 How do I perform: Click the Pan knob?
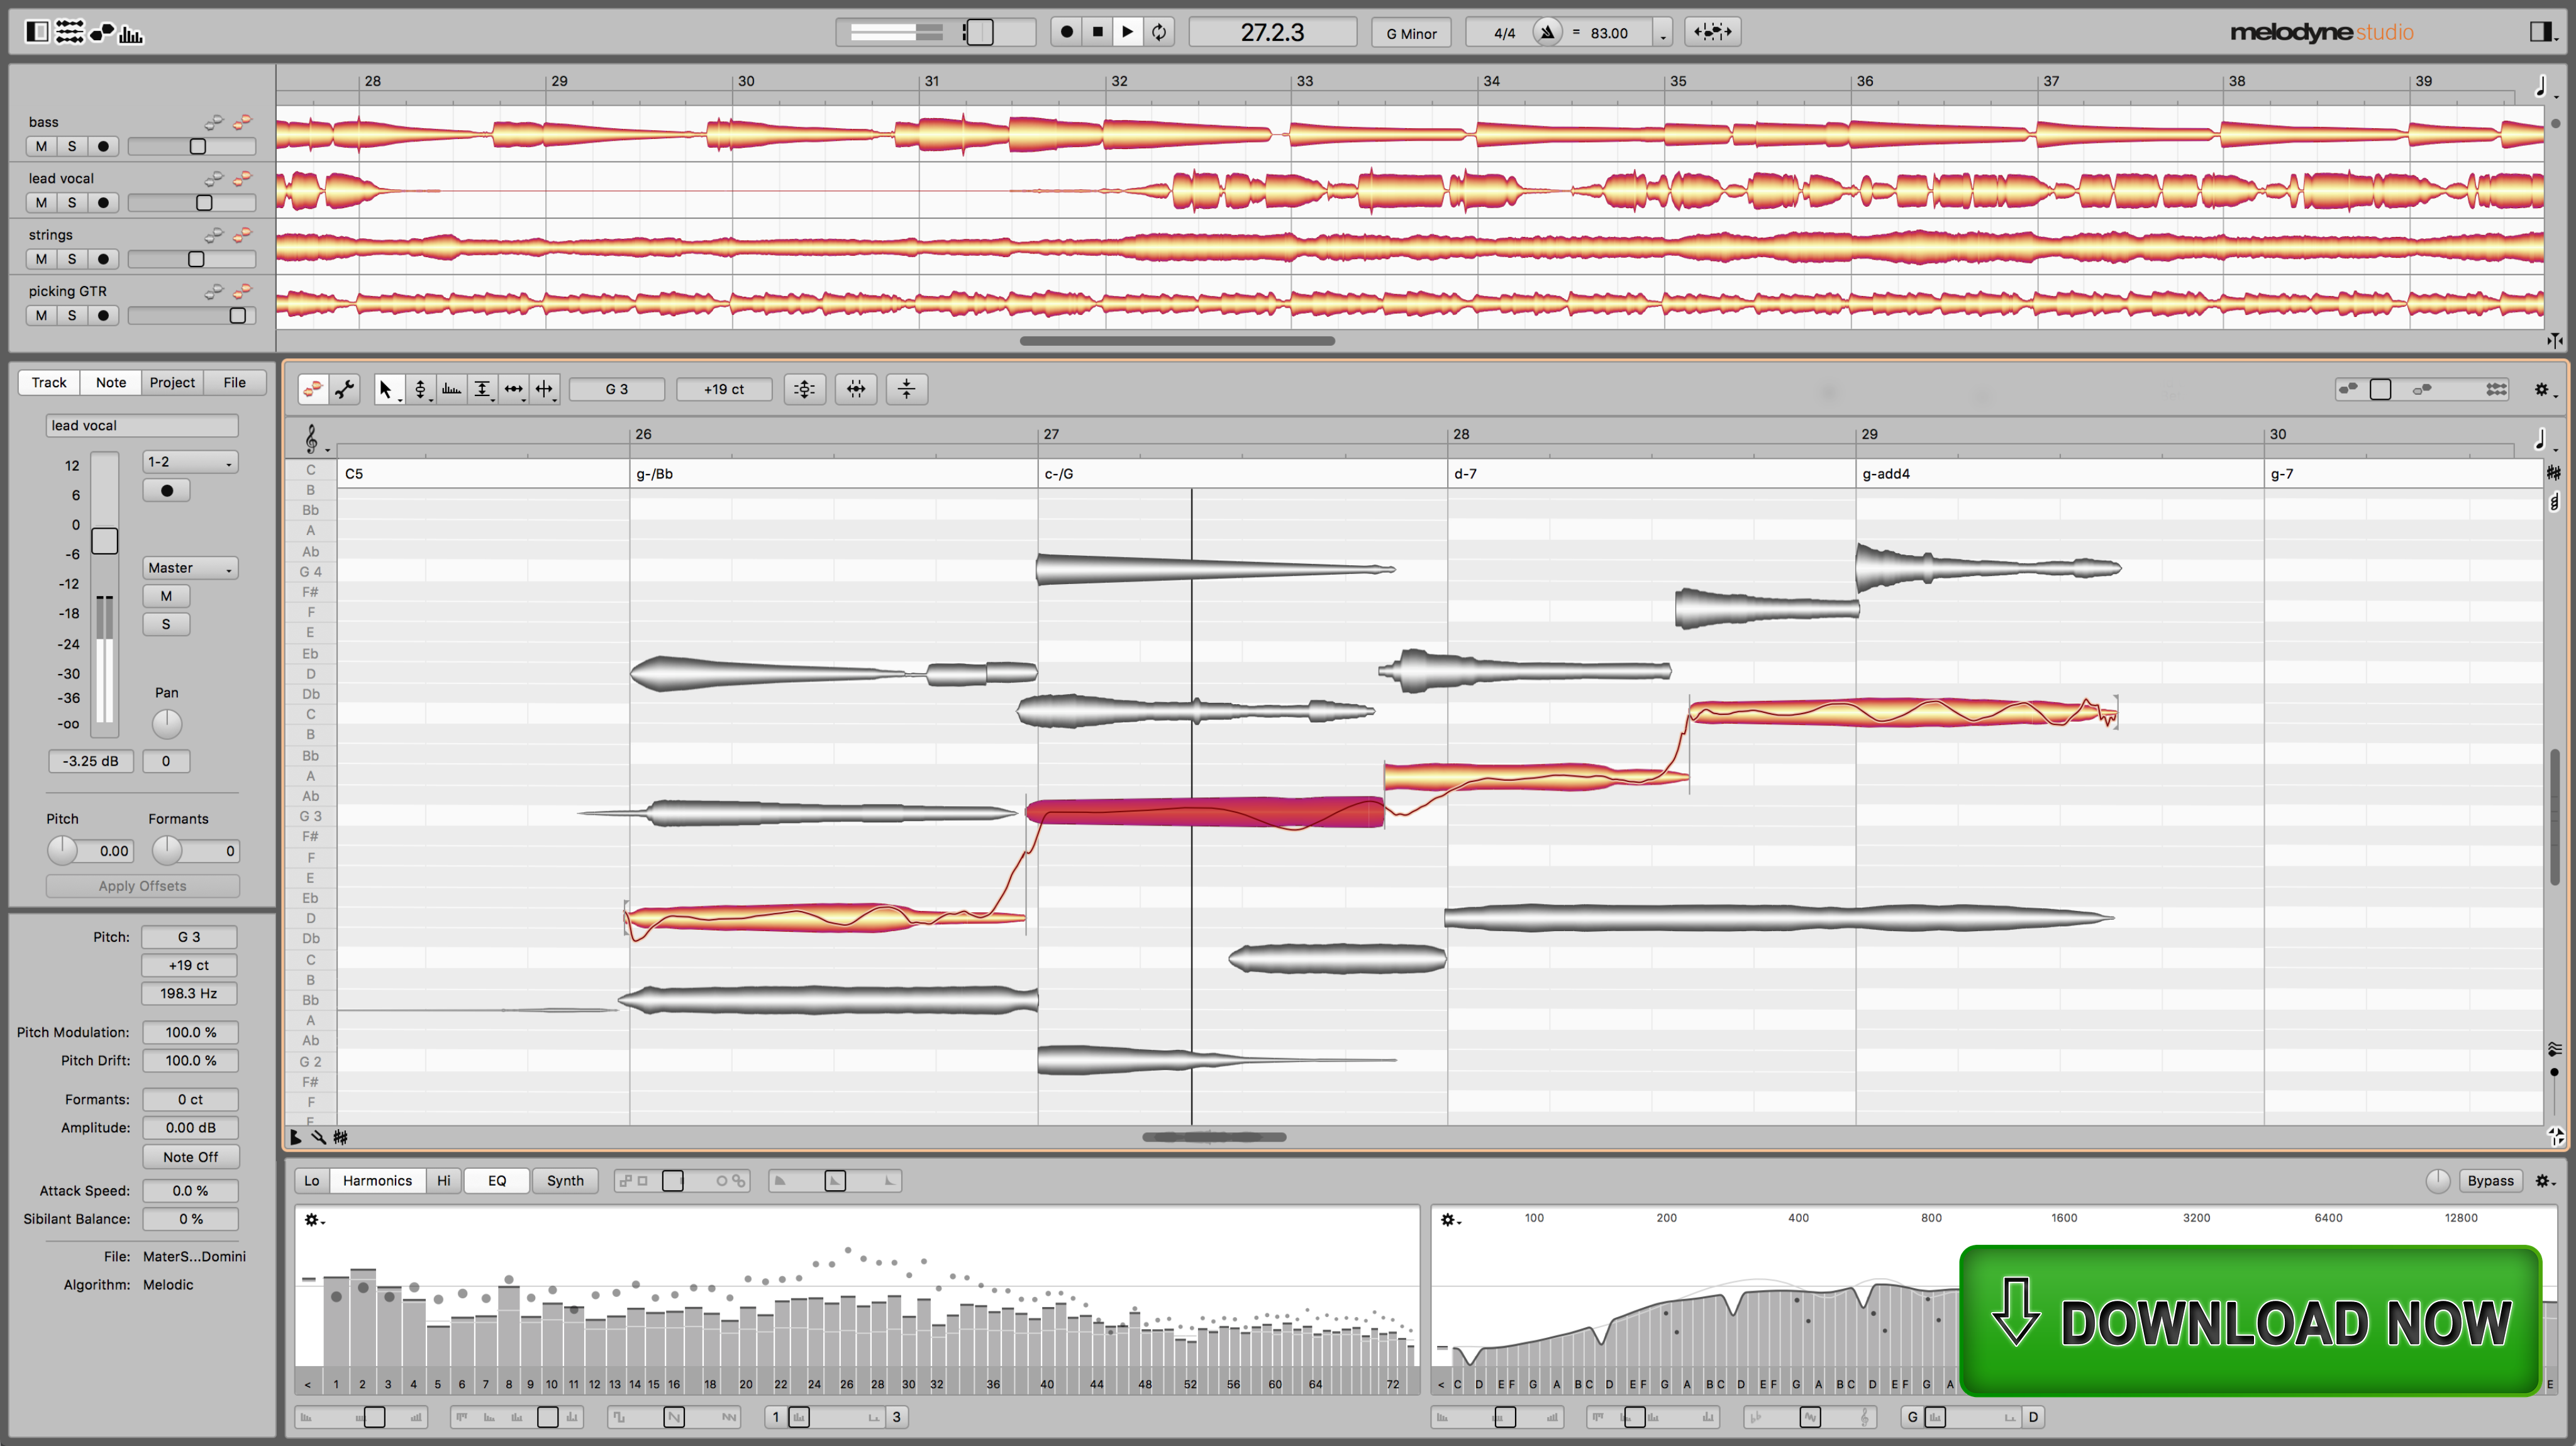click(167, 723)
